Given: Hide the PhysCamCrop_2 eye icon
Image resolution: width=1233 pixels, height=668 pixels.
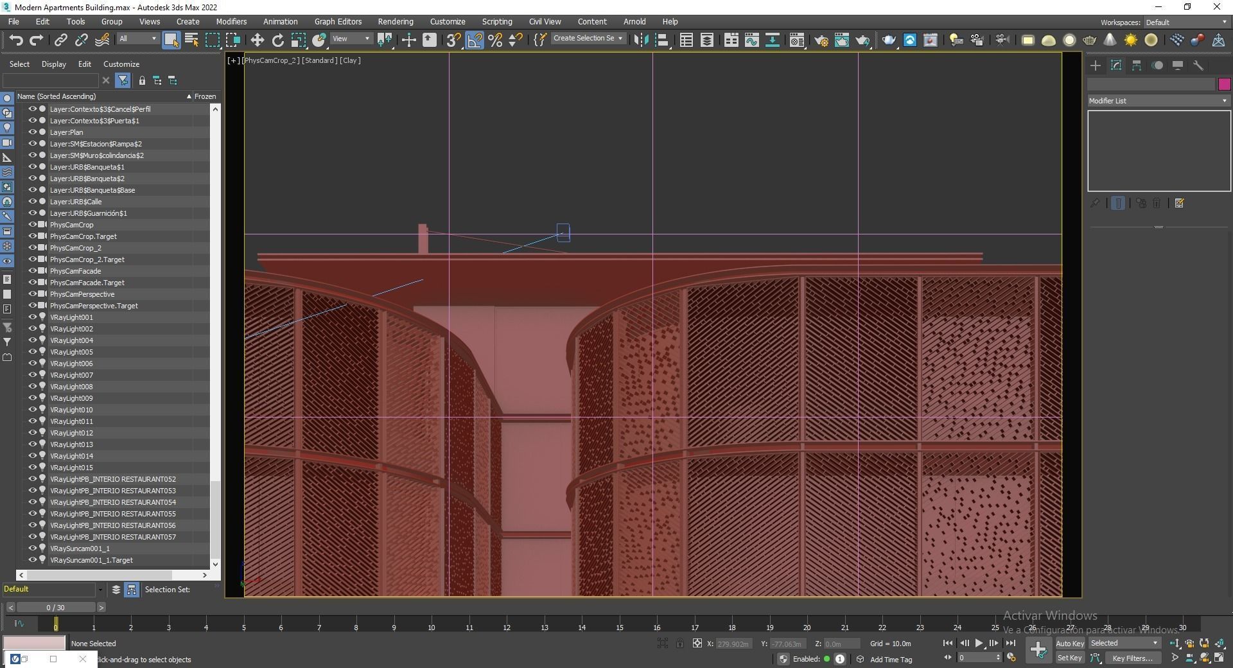Looking at the screenshot, I should coord(32,248).
